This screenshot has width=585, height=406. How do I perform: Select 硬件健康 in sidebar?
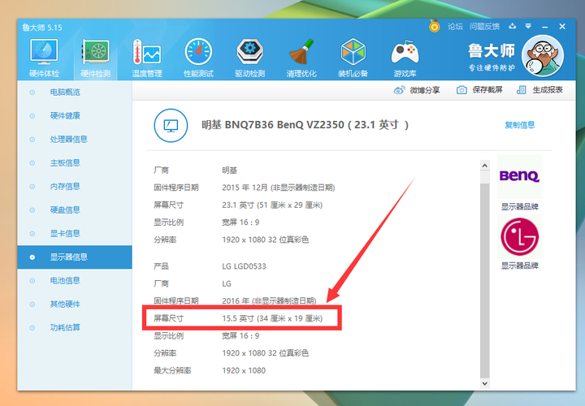(x=75, y=115)
